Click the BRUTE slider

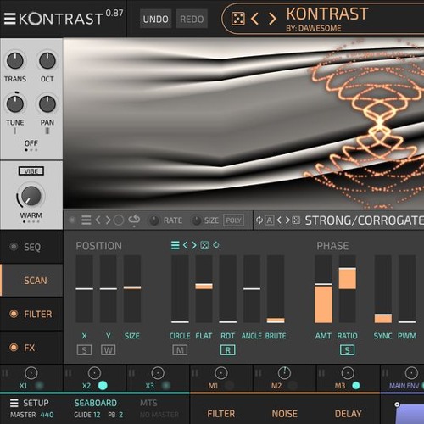(276, 289)
